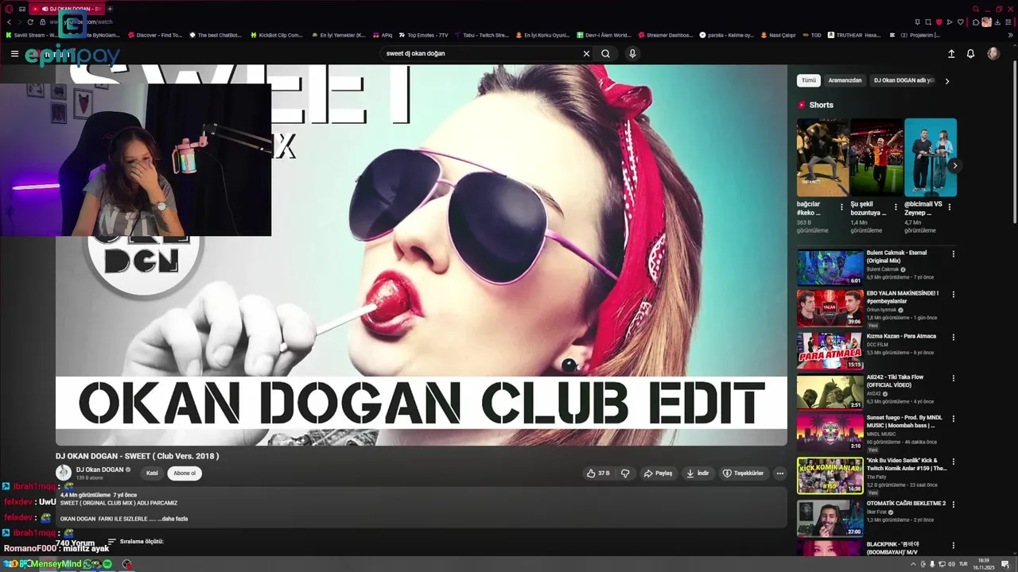Clear the search box text
Viewport: 1018px width, 572px height.
click(586, 54)
